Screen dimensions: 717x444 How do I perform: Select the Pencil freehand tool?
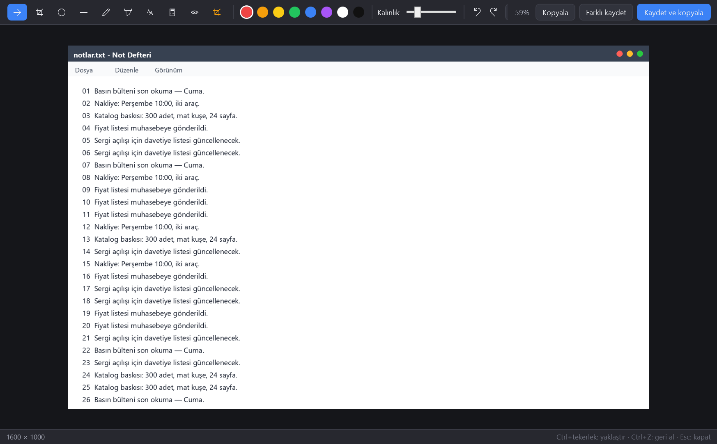(x=106, y=12)
